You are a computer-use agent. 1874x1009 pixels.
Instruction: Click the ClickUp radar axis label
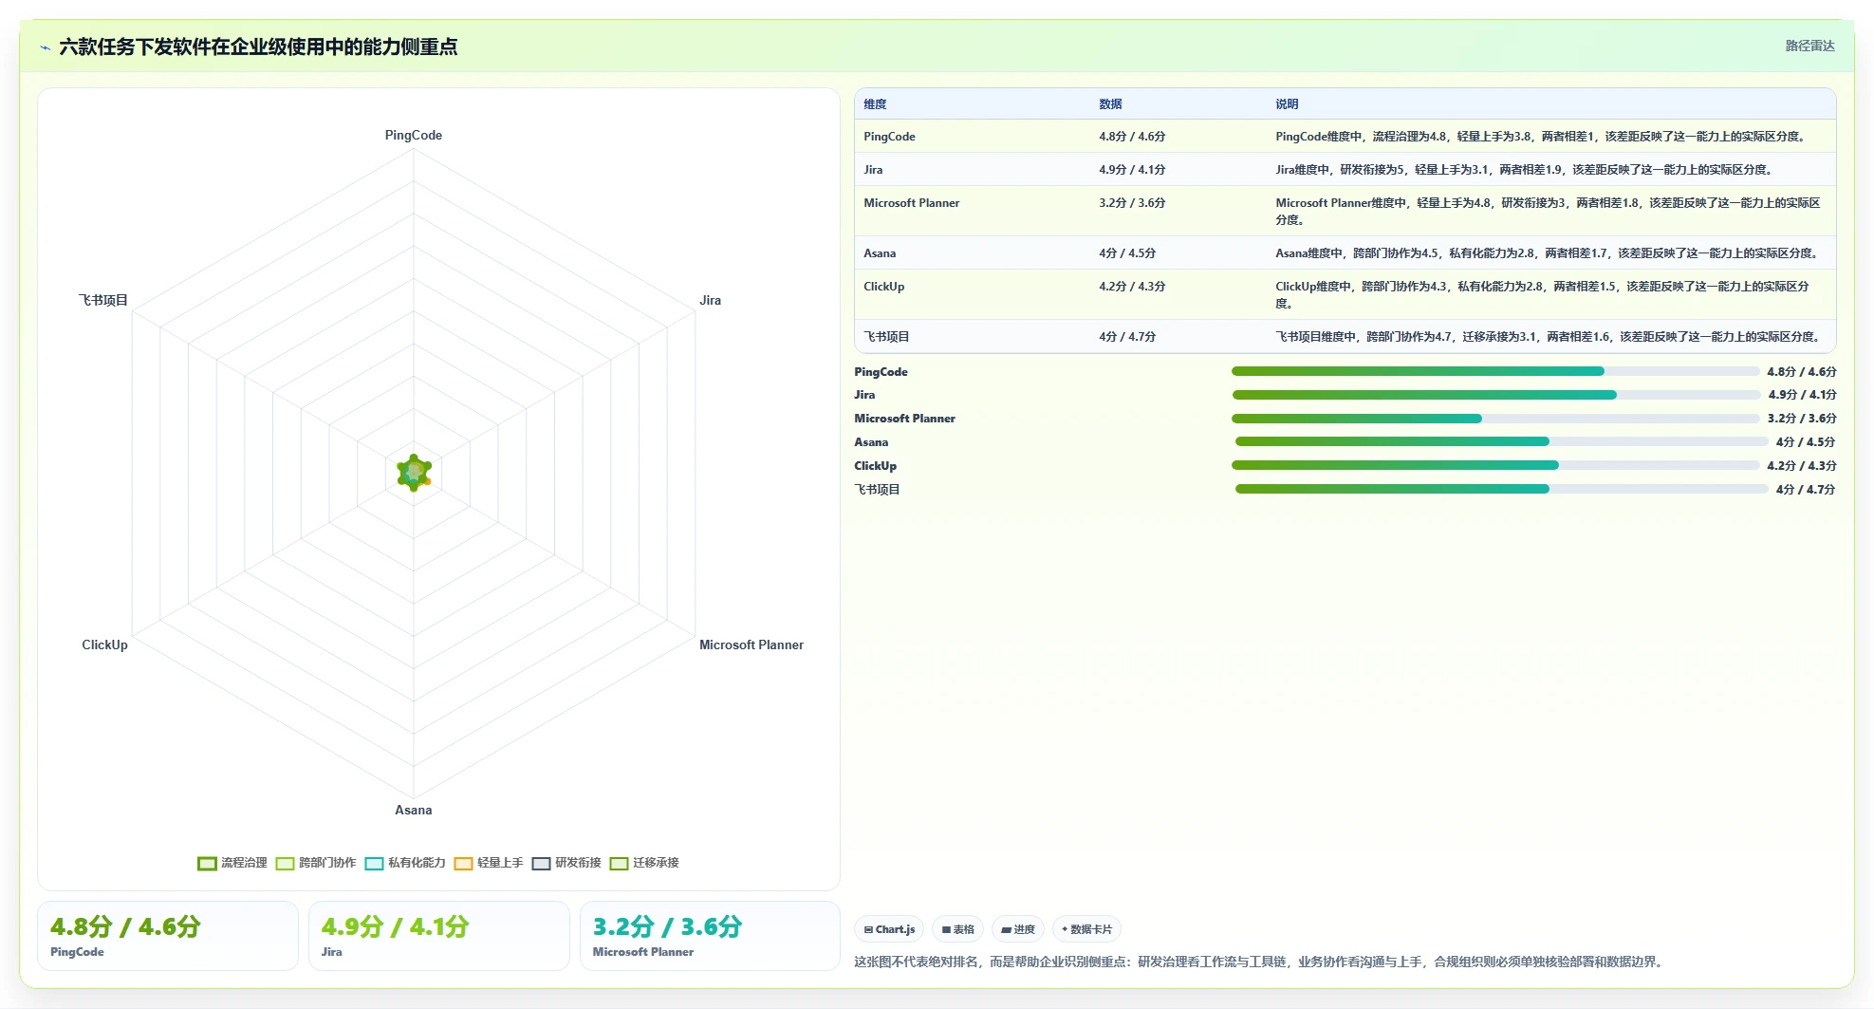[104, 645]
